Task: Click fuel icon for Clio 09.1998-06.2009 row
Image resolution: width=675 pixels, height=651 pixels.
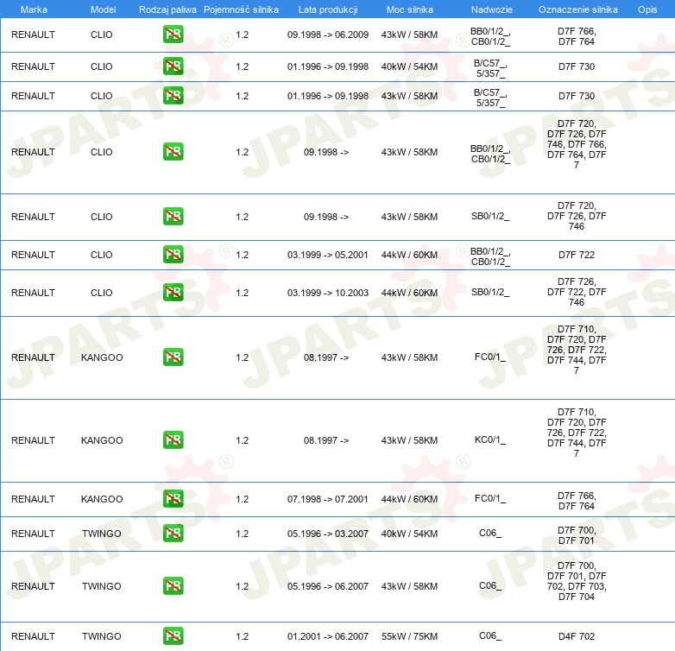Action: [173, 35]
